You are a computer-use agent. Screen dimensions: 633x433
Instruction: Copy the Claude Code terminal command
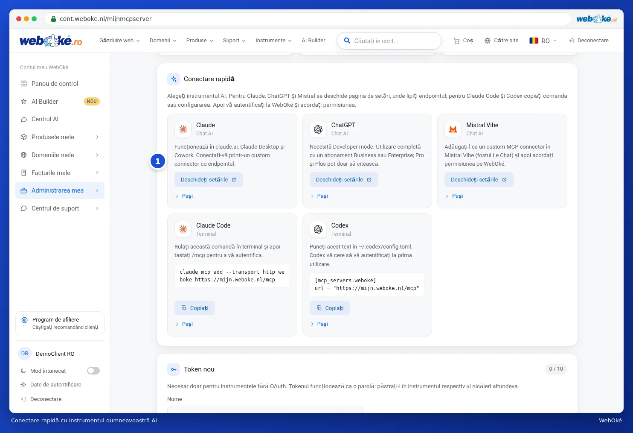195,308
